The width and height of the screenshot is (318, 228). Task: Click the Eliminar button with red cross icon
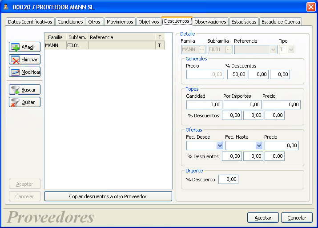pyautogui.click(x=24, y=60)
